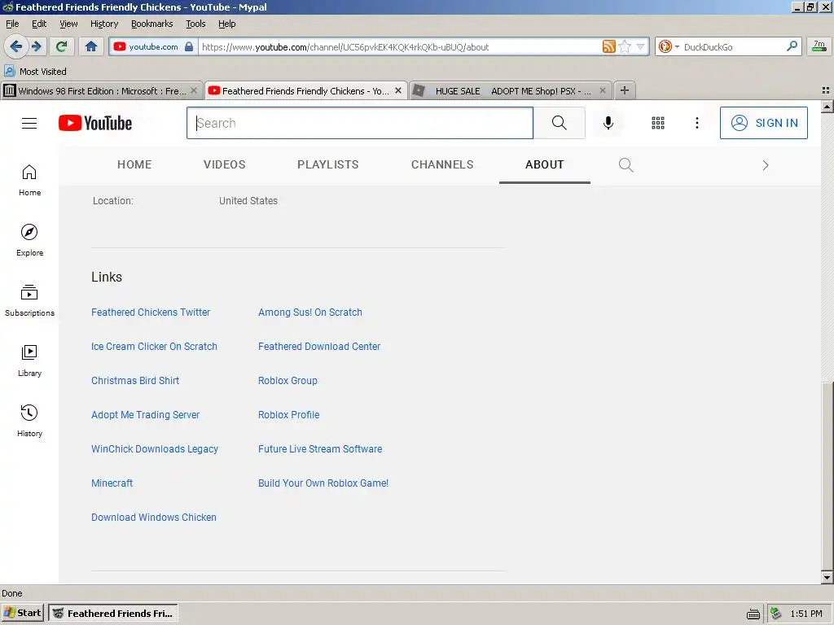This screenshot has width=834, height=625.
Task: Close the HUGE SALE ADOPT ME Shop tab
Action: [602, 90]
